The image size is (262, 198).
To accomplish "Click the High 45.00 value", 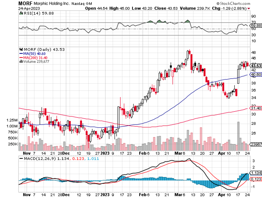I will 120,8.
